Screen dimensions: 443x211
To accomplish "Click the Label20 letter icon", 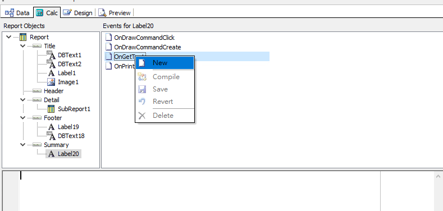I will tap(51, 154).
